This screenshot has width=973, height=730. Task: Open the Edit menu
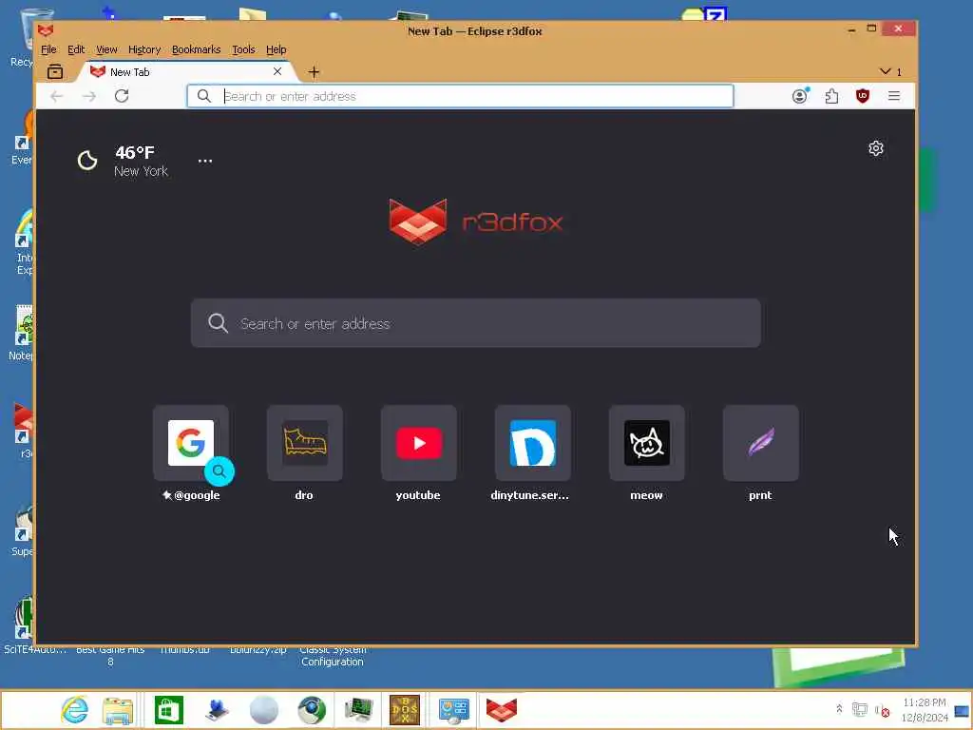(x=76, y=49)
